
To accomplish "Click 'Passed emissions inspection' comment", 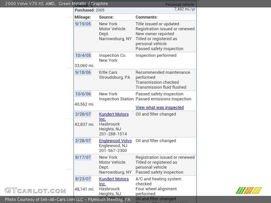I will [163, 99].
